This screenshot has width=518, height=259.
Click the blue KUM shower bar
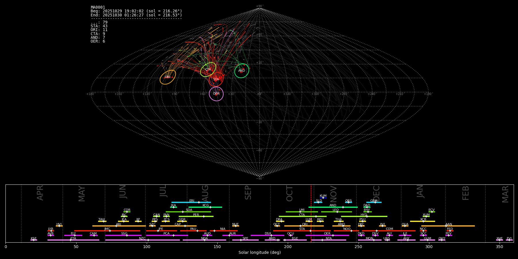tap(323, 198)
